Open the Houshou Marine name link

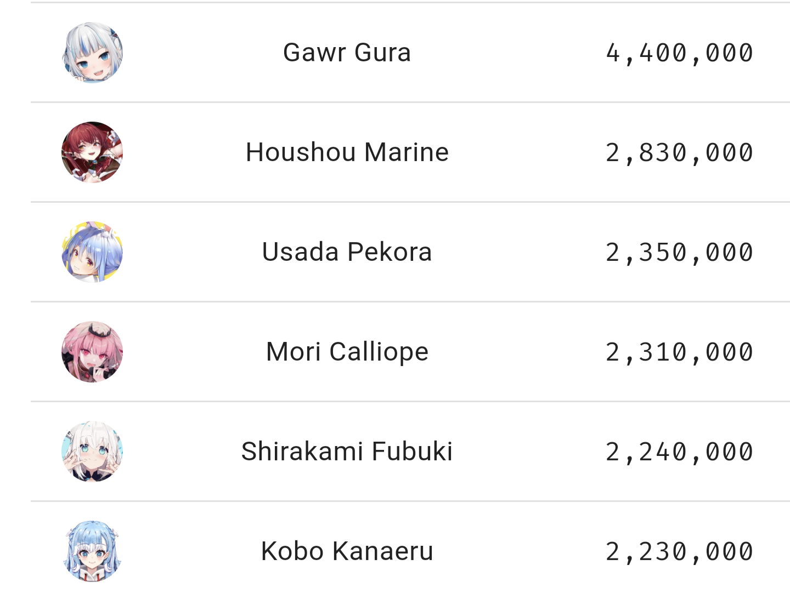click(x=347, y=152)
